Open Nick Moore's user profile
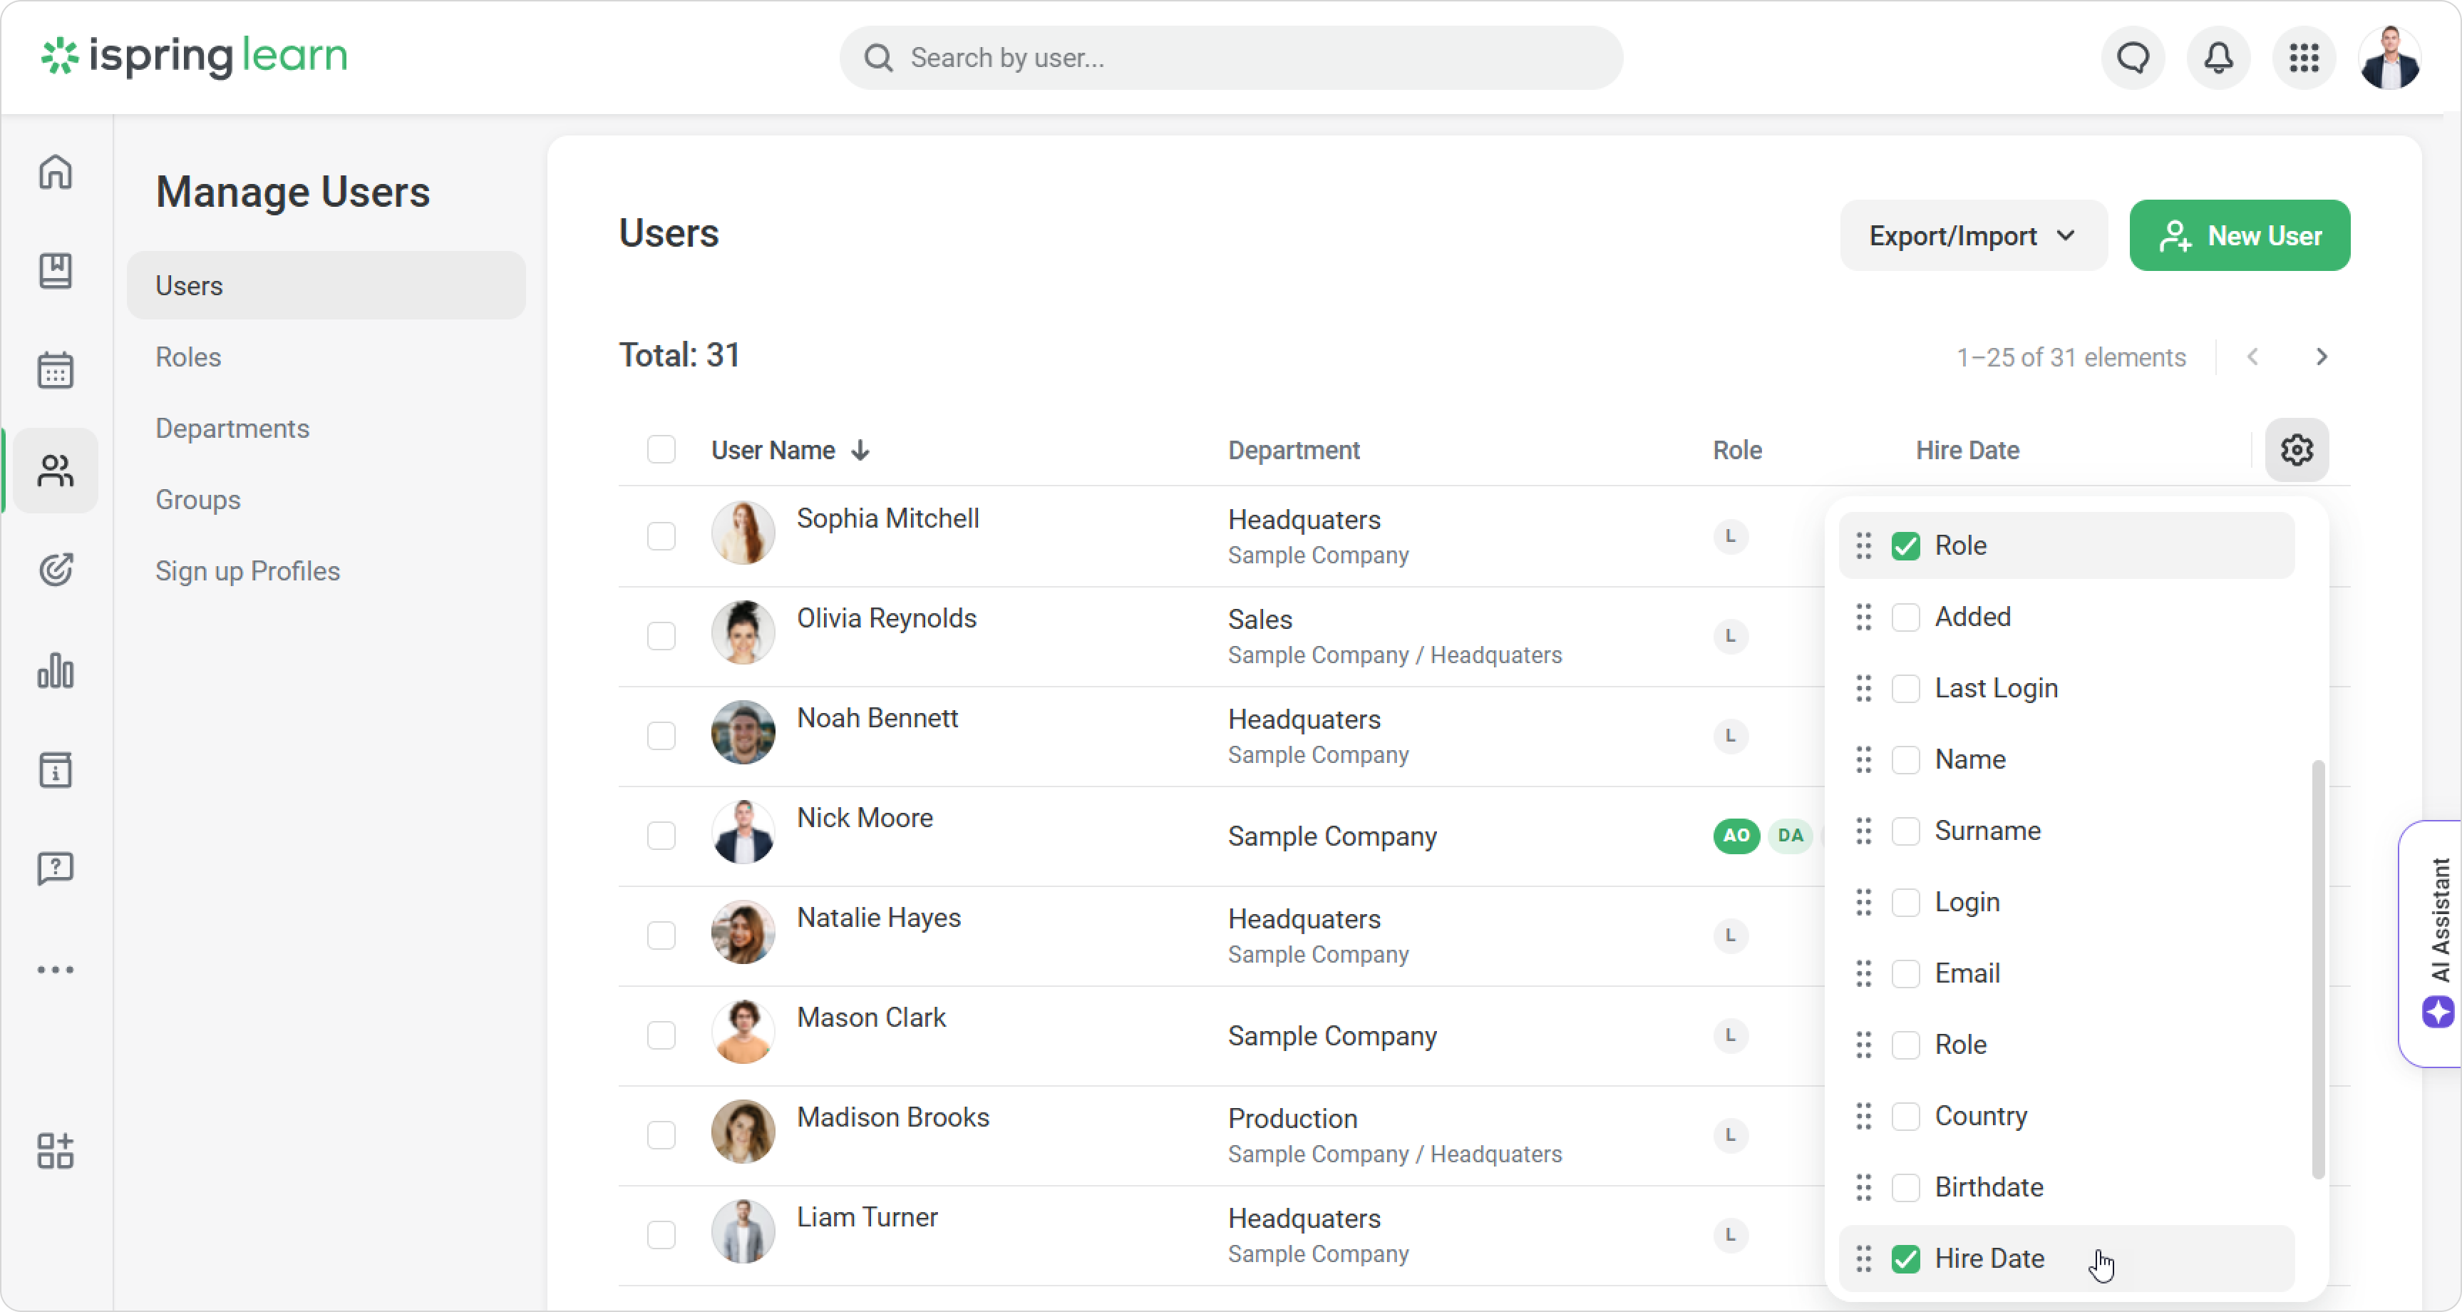The width and height of the screenshot is (2462, 1312). 864,819
